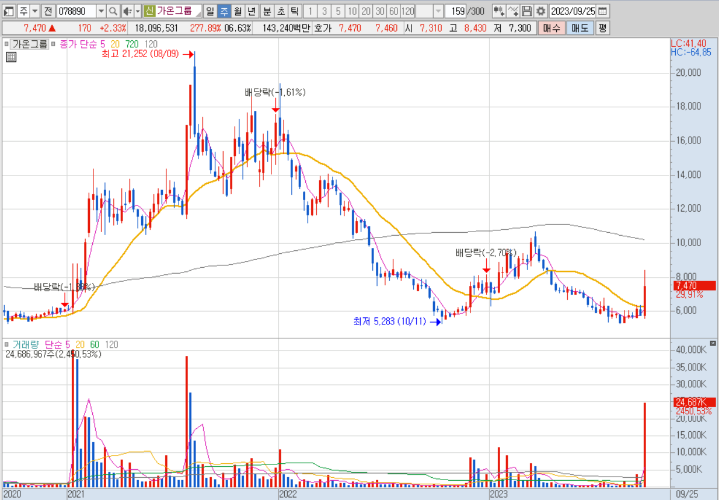Click current price 7,470 in info bar
The image size is (719, 500).
click(35, 28)
